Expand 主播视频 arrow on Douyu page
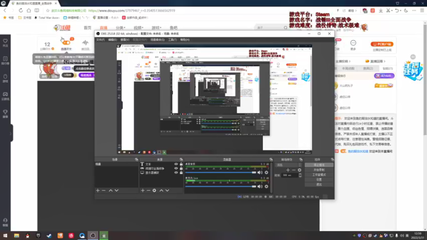 (350, 61)
